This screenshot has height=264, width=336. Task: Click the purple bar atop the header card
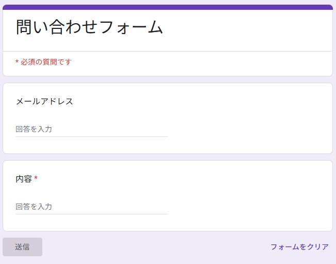(168, 7)
